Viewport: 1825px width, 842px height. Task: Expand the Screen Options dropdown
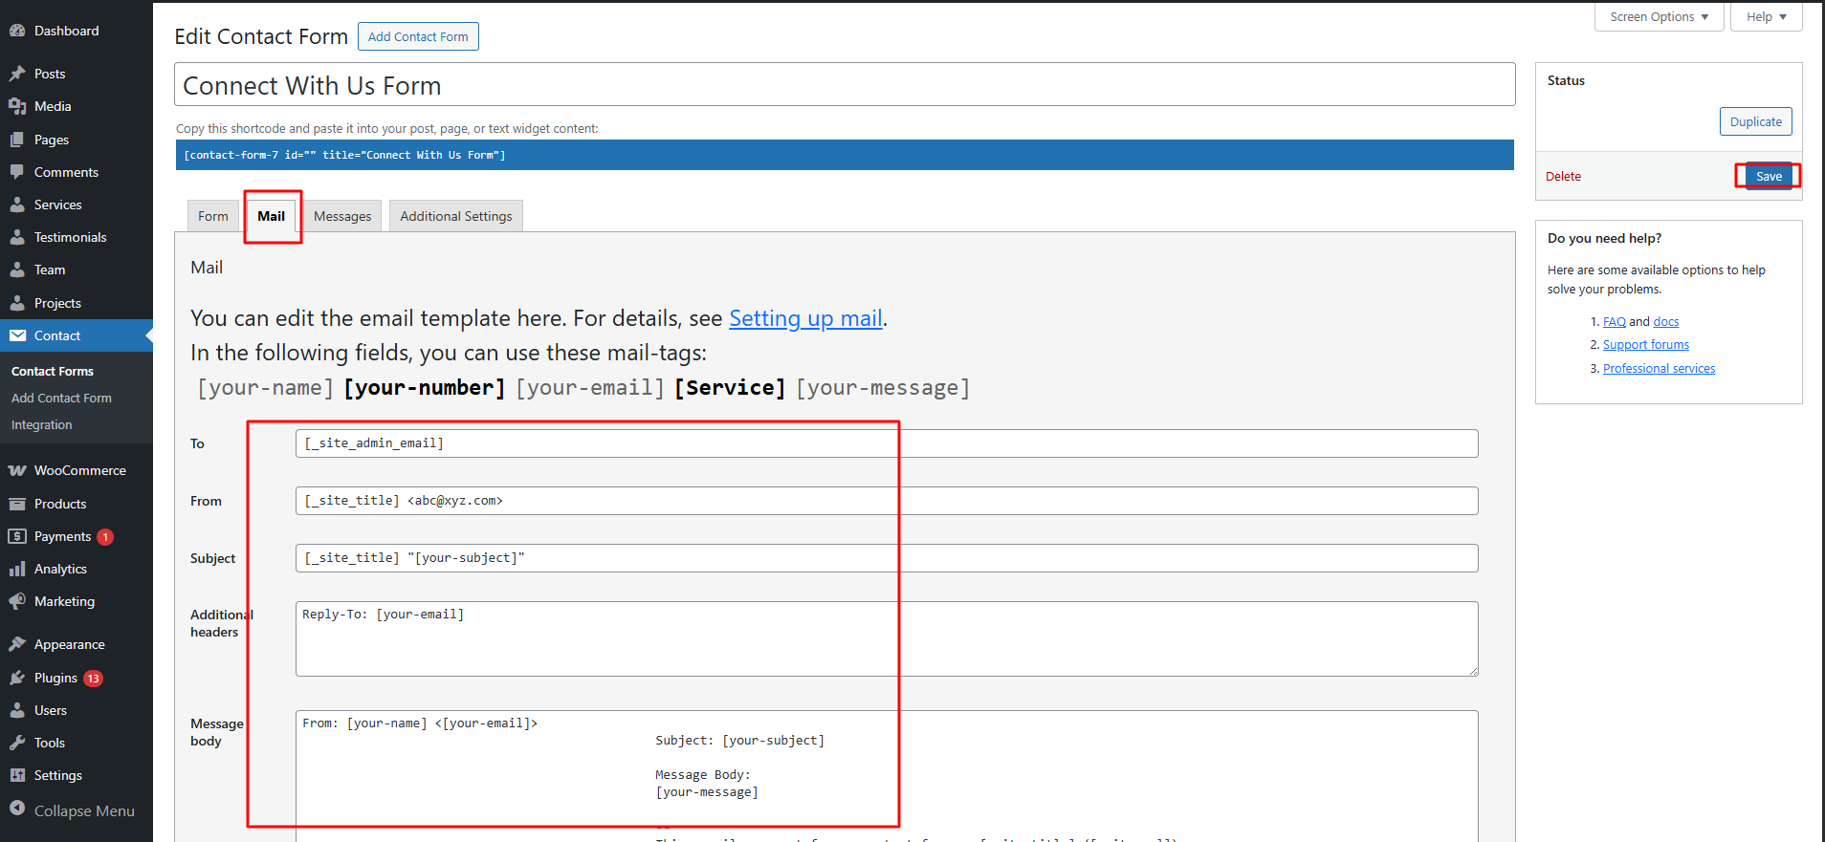point(1659,17)
